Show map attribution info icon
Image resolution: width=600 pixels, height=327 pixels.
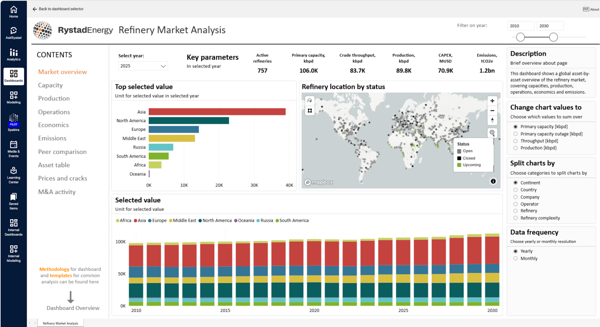pyautogui.click(x=493, y=181)
